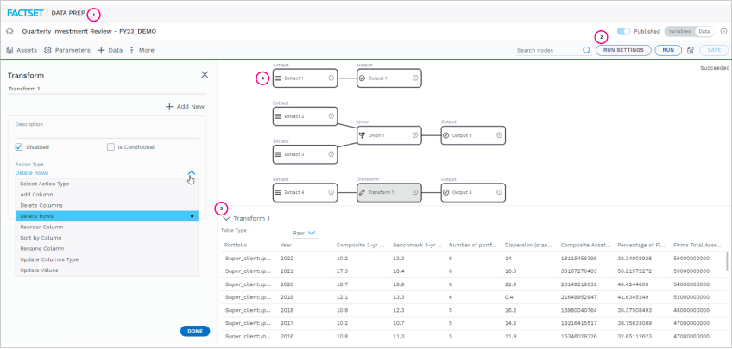The width and height of the screenshot is (732, 349).
Task: Click the RUN SETTINGS button
Action: [623, 50]
